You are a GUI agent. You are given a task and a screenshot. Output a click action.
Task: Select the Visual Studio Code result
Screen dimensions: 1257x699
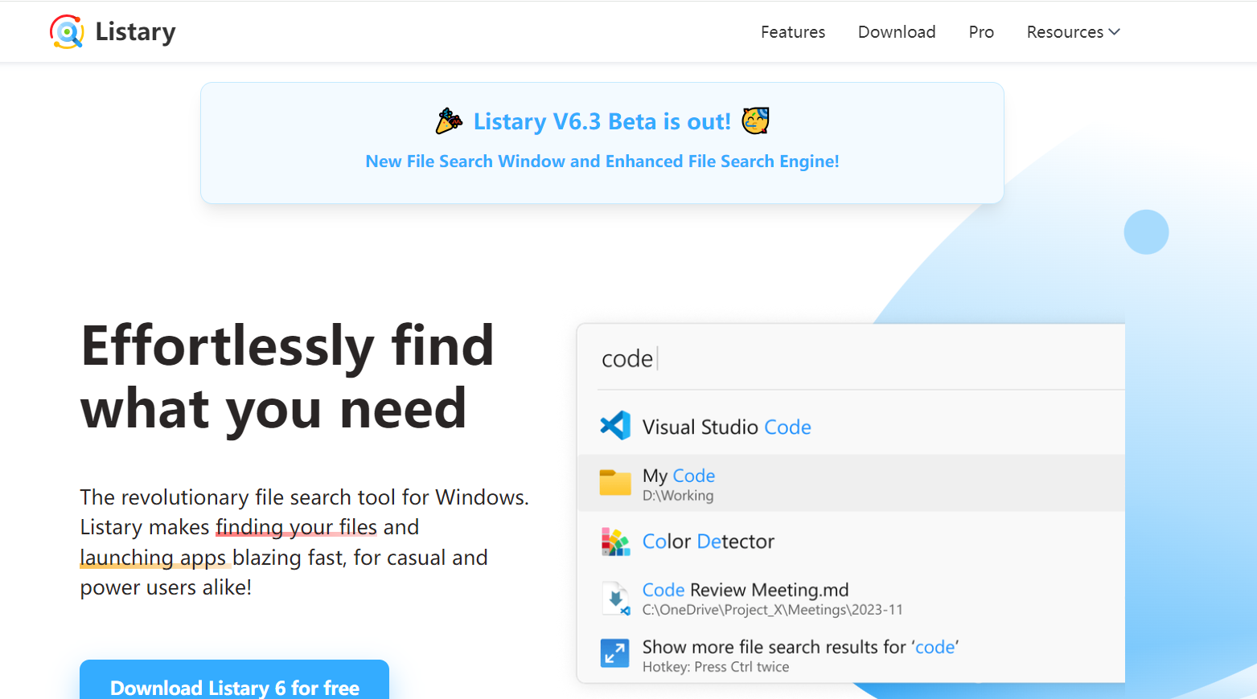point(851,427)
